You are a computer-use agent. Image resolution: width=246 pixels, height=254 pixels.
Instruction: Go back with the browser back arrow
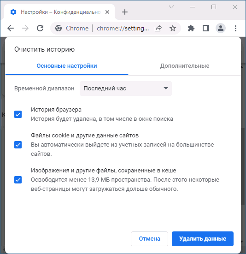click(x=11, y=28)
